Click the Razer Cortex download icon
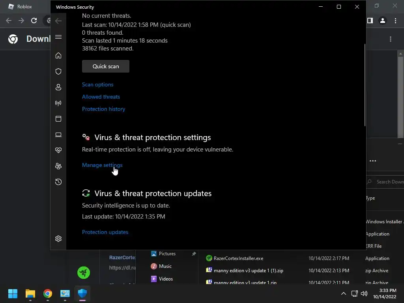The image size is (404, 303). click(84, 273)
